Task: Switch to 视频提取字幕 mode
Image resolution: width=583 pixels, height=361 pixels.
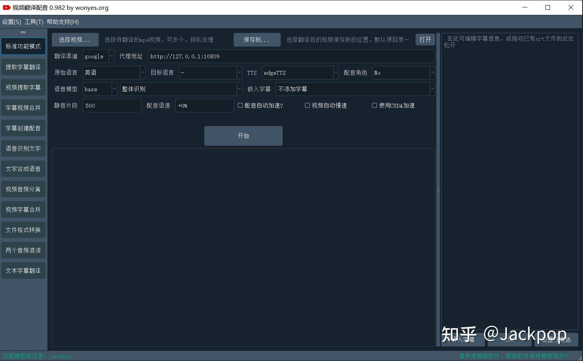Action: pos(23,87)
